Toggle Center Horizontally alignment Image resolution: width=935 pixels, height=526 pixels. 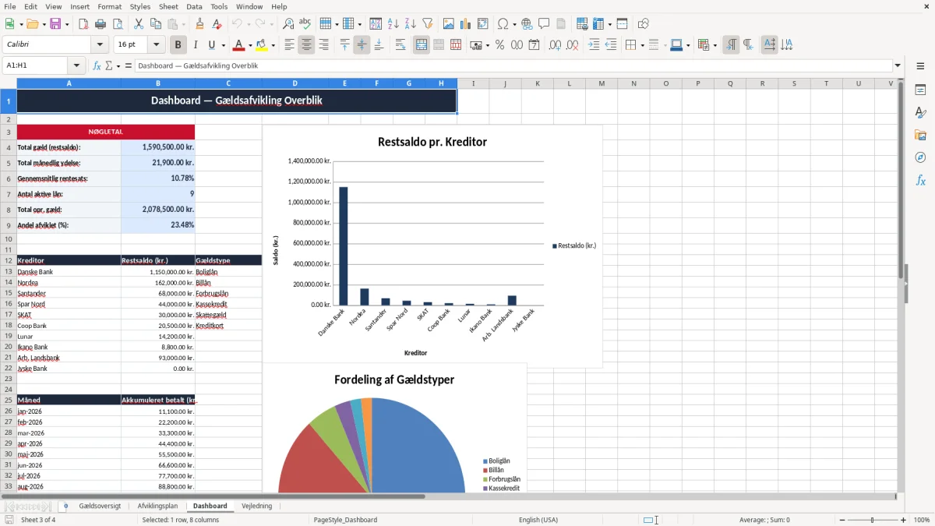click(306, 45)
